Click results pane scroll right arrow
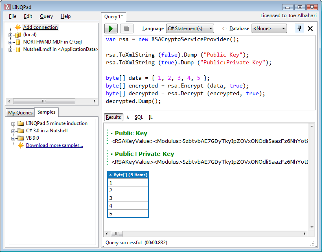Screen dimensions: 322x252 click(x=304, y=234)
